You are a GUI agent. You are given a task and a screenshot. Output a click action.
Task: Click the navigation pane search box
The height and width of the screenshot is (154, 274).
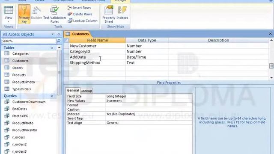coord(29,41)
